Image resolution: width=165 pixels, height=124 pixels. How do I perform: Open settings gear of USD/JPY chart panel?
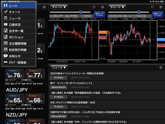tap(103, 7)
